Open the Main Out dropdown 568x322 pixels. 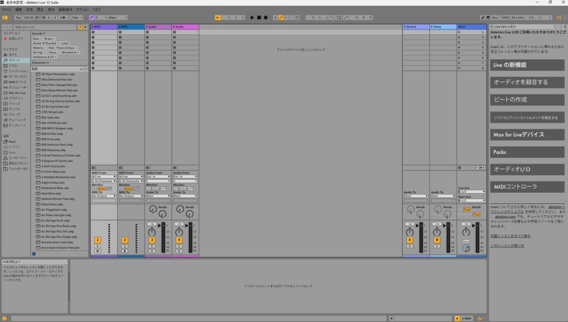(471, 201)
